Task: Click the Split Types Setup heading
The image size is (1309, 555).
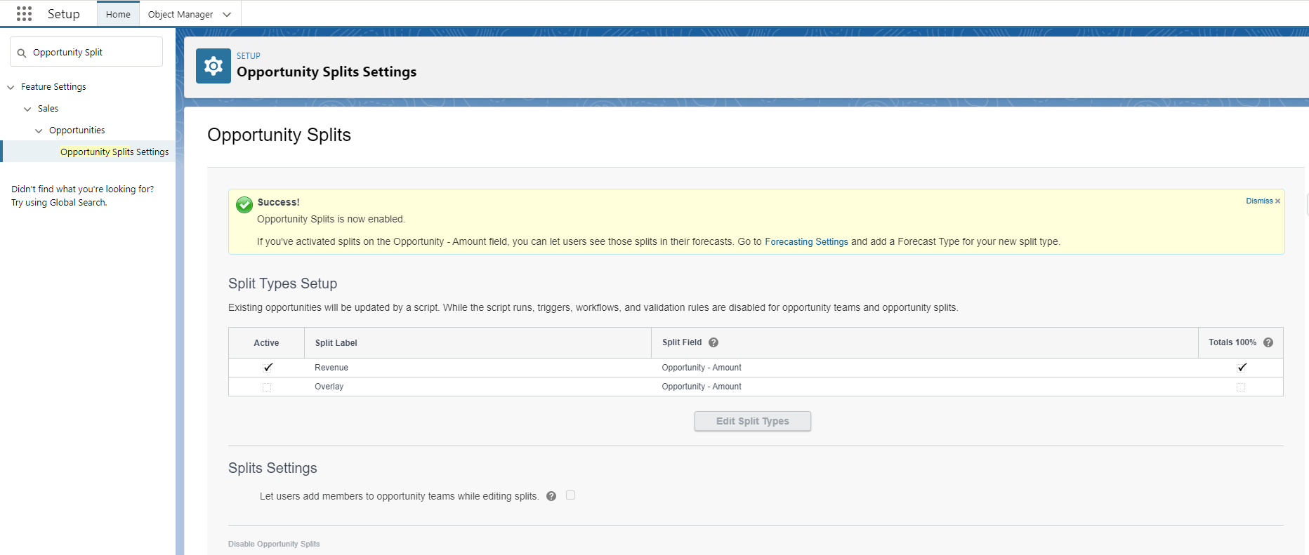Action: click(283, 283)
